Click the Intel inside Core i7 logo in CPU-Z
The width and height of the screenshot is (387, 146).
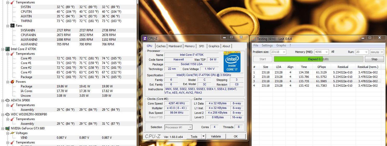tap(232, 62)
